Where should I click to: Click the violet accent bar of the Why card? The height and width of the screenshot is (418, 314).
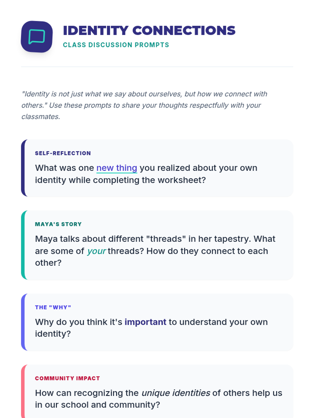(x=23, y=322)
